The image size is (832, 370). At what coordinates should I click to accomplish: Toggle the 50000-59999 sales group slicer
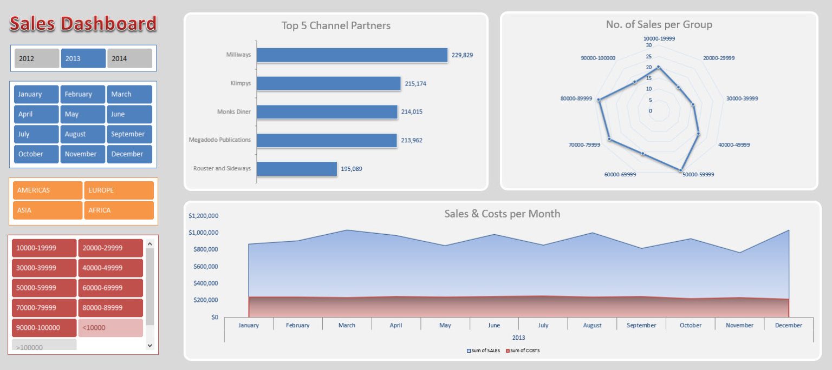point(44,288)
